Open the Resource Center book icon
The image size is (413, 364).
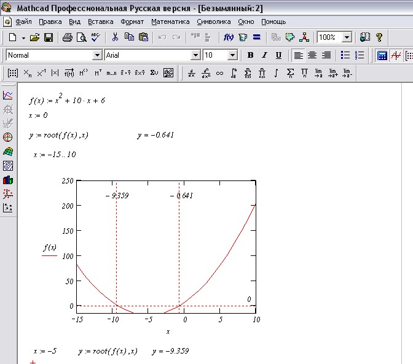pos(365,37)
